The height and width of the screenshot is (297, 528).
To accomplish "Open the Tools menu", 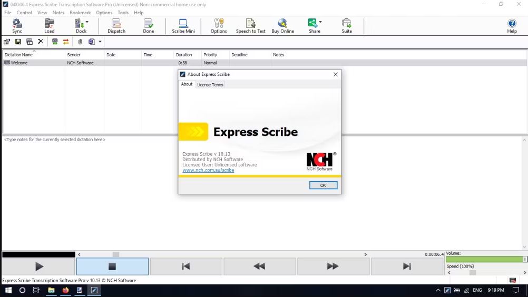I will pyautogui.click(x=123, y=13).
